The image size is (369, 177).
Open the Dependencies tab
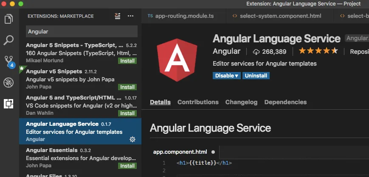pos(285,102)
